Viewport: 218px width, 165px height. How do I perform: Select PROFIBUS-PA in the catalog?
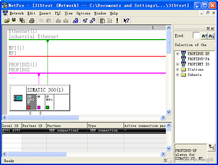click(x=198, y=59)
